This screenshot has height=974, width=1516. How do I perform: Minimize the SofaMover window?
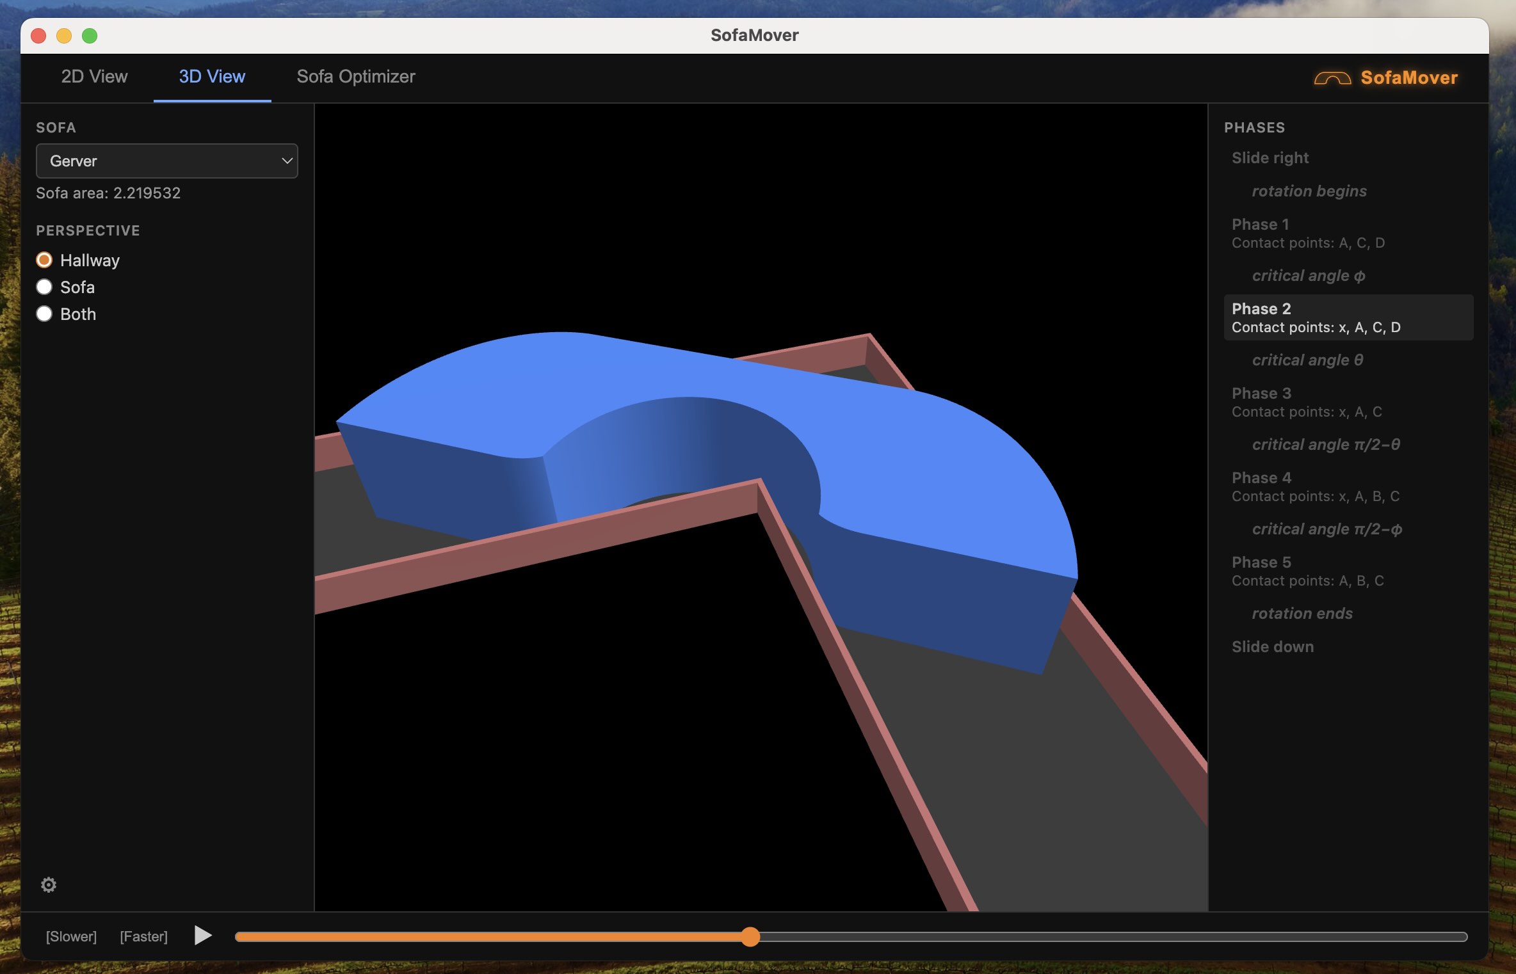[64, 36]
